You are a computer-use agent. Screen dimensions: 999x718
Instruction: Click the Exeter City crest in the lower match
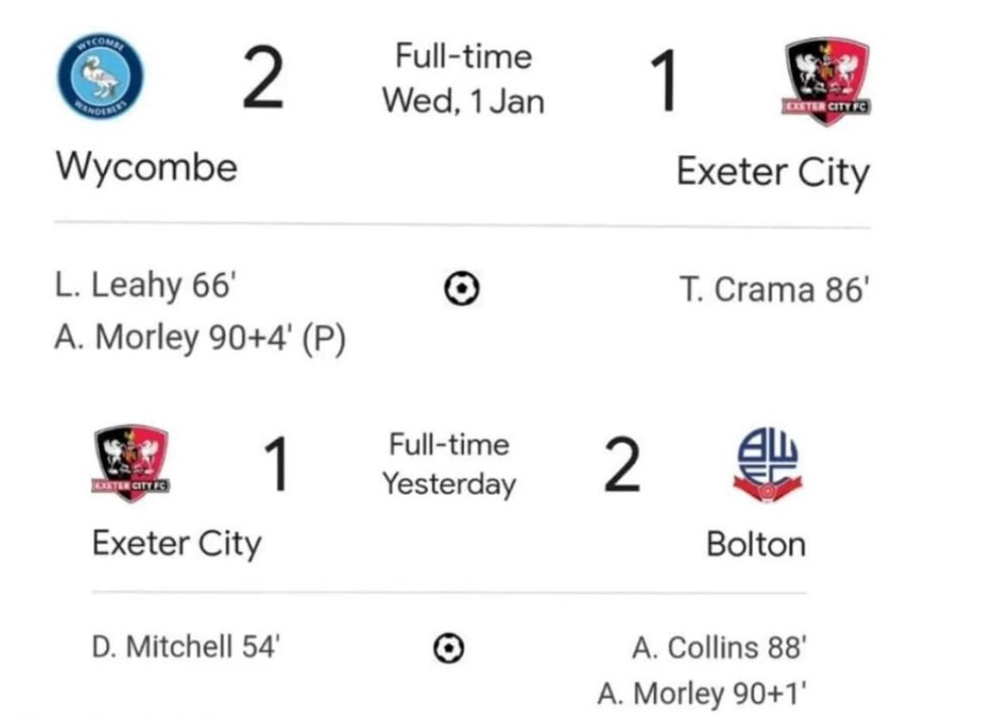[131, 463]
